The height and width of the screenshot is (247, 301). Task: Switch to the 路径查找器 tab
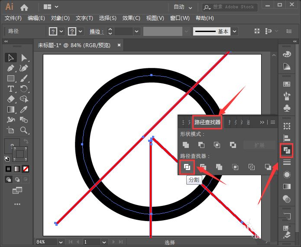point(207,122)
